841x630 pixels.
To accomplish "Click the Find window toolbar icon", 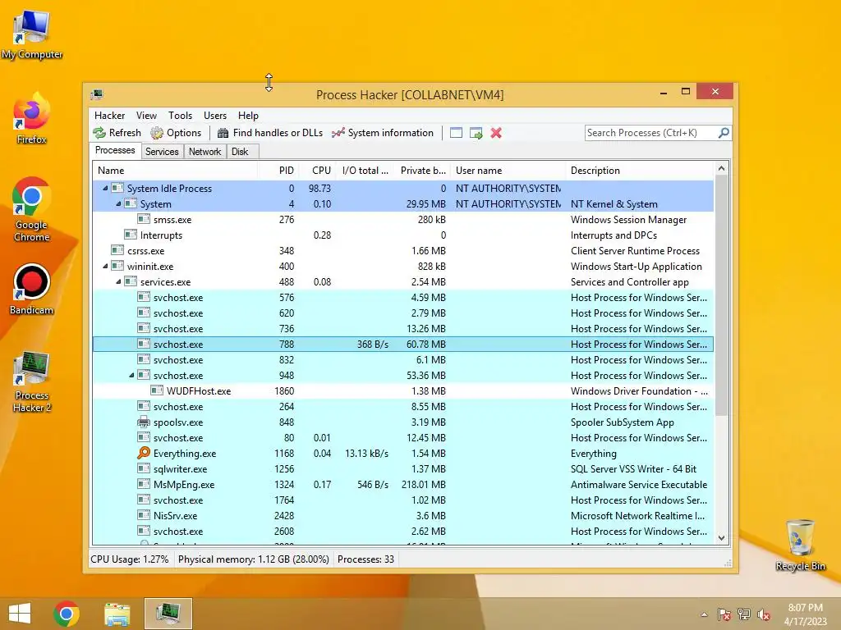I will [456, 133].
